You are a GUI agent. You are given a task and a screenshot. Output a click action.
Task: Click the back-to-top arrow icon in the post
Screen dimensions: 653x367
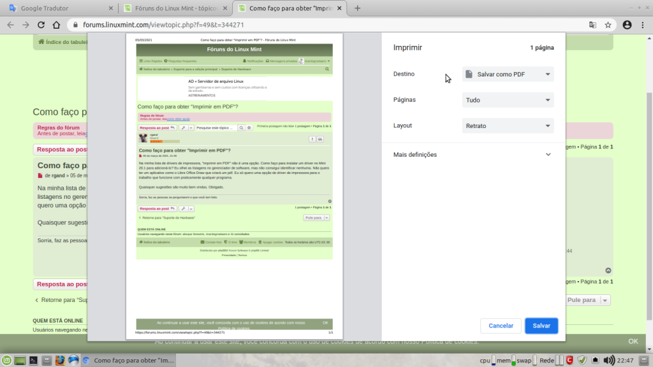click(608, 270)
